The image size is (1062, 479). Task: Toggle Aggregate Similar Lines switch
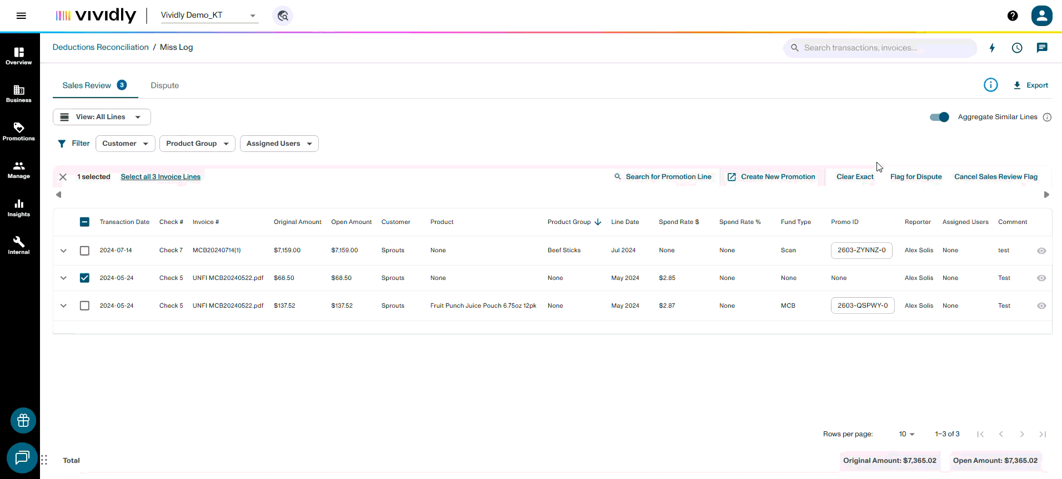[939, 117]
